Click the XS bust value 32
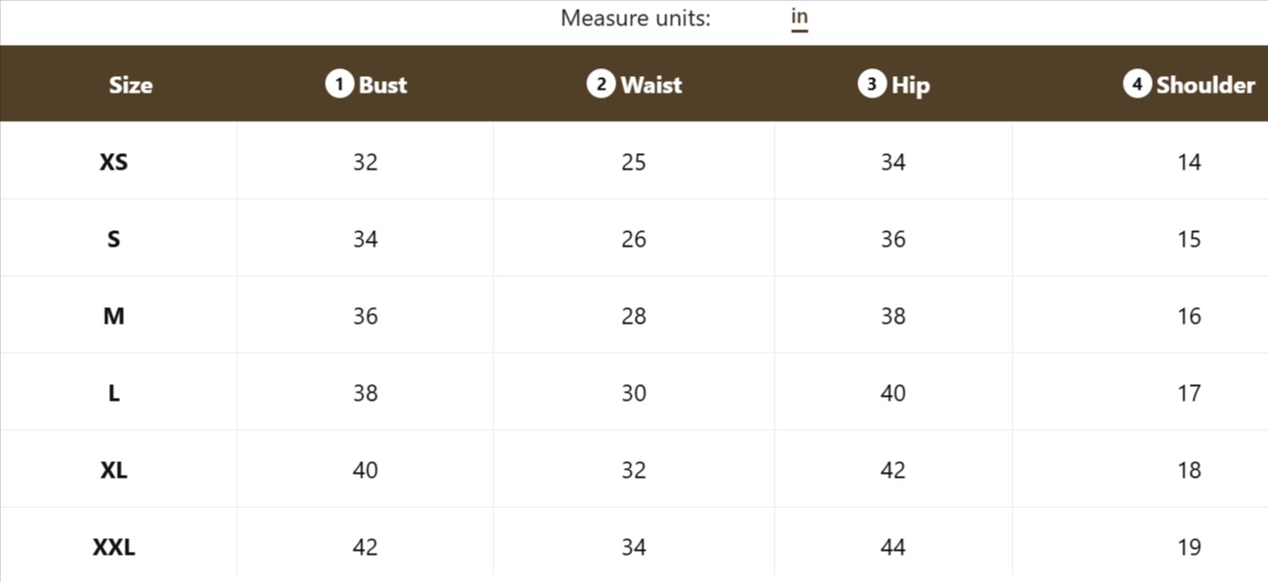 point(365,162)
